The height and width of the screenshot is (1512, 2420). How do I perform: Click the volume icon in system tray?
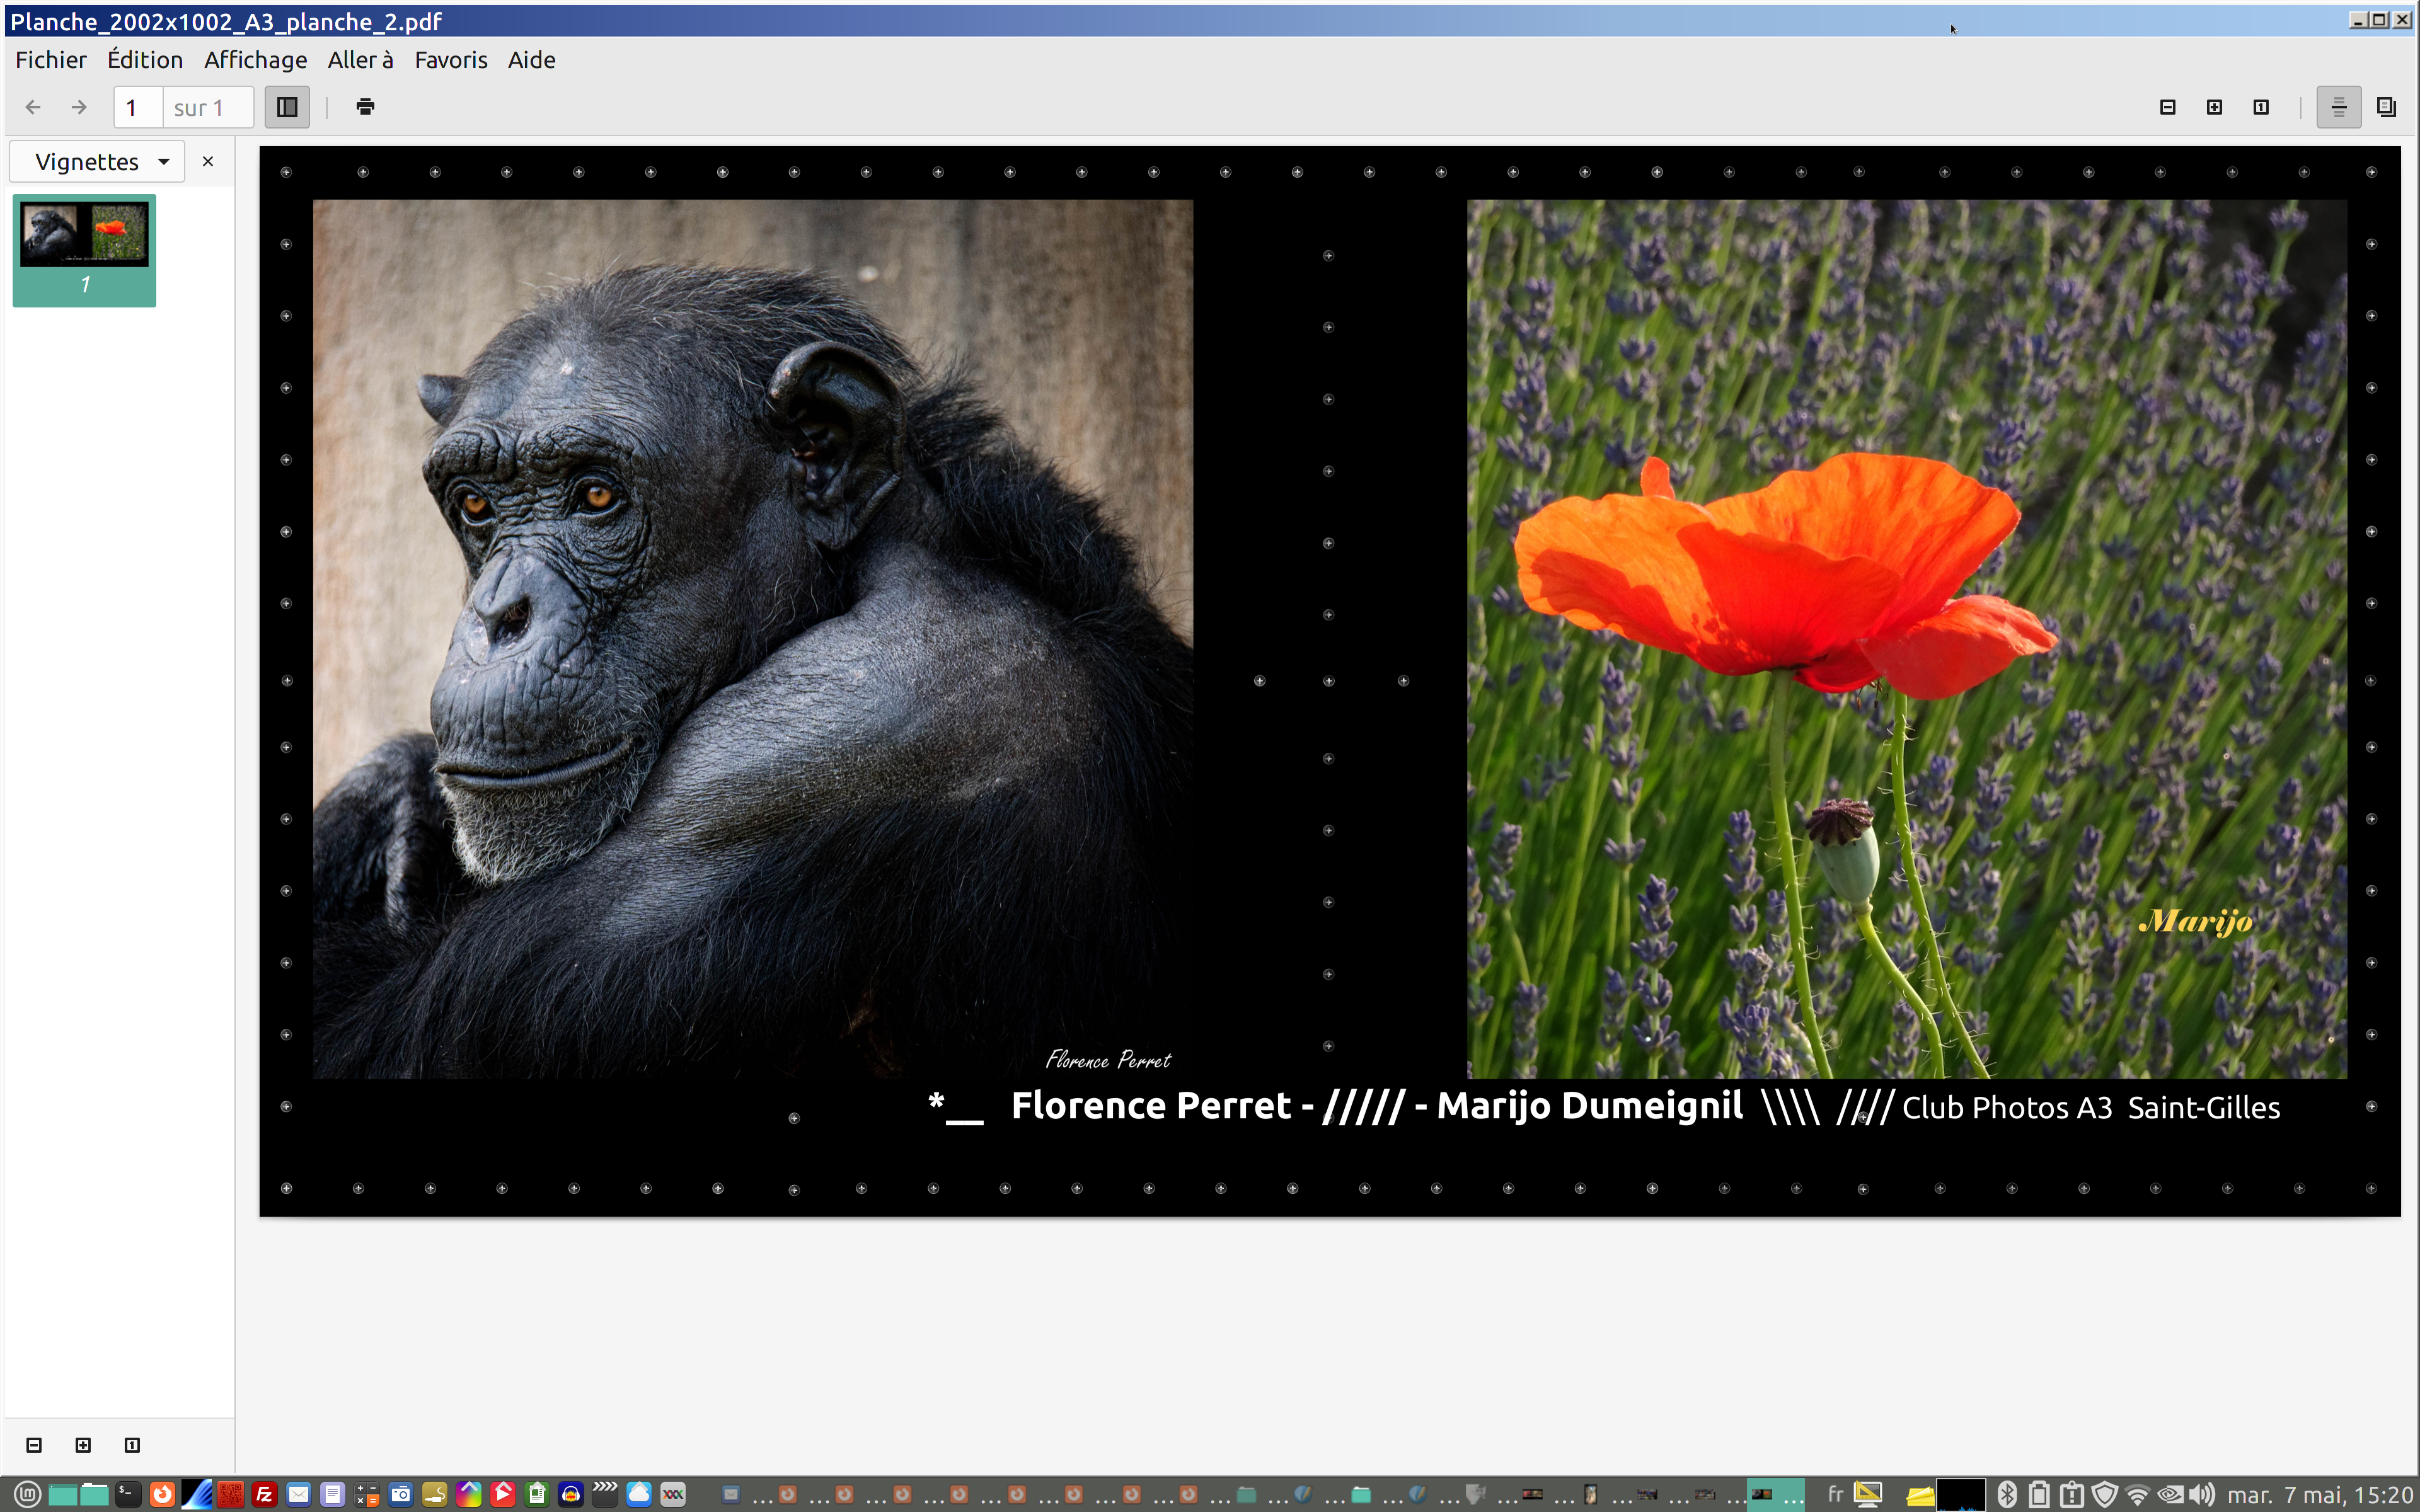[2201, 1494]
